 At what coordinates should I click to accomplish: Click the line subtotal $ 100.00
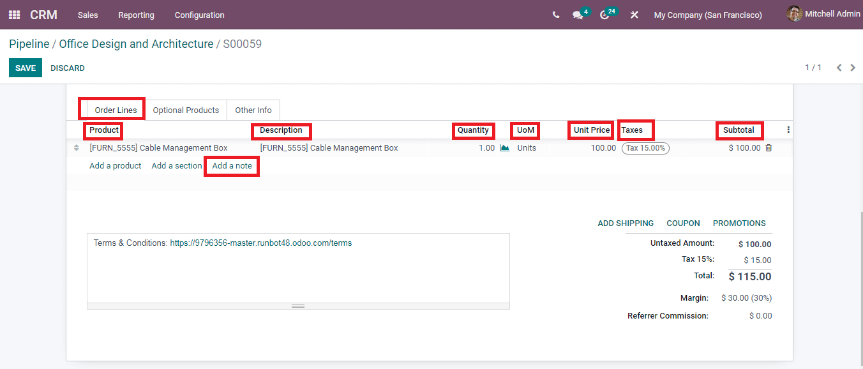744,148
